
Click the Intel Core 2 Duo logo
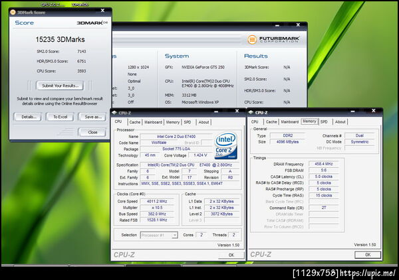[x=225, y=146]
